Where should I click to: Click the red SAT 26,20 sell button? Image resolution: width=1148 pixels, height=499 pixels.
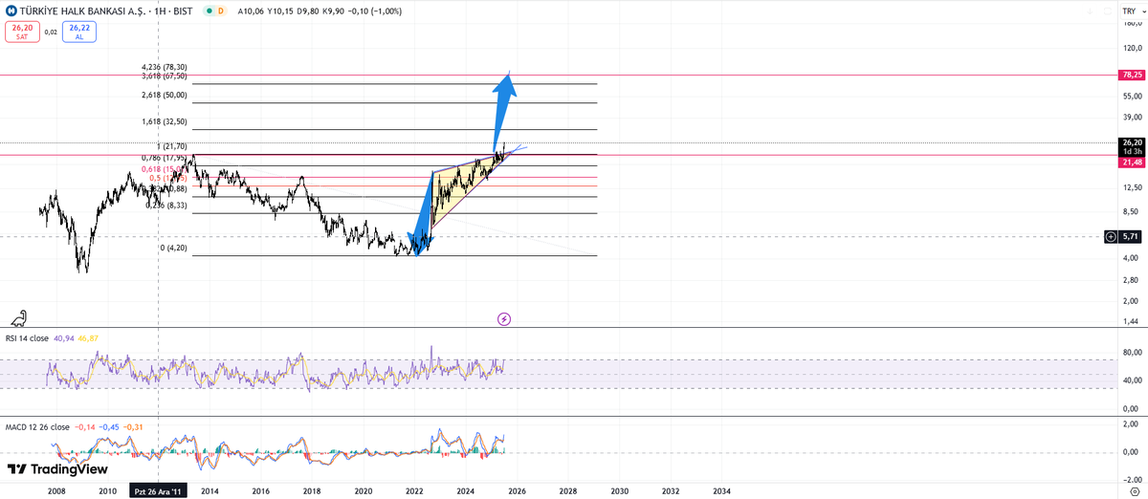tap(22, 32)
